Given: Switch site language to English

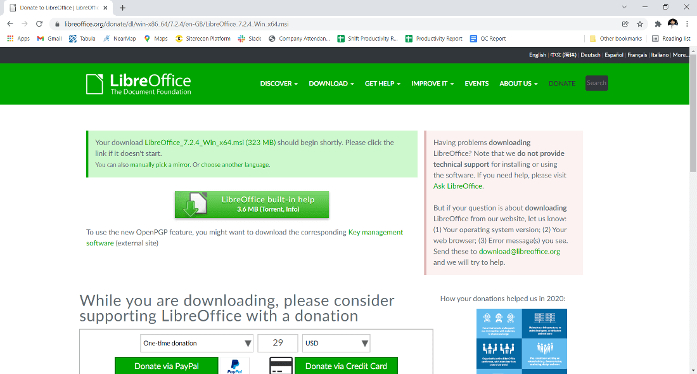Looking at the screenshot, I should point(537,55).
